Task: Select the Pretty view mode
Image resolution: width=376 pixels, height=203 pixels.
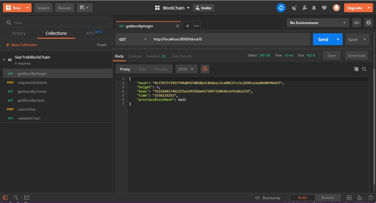Action: click(x=125, y=69)
